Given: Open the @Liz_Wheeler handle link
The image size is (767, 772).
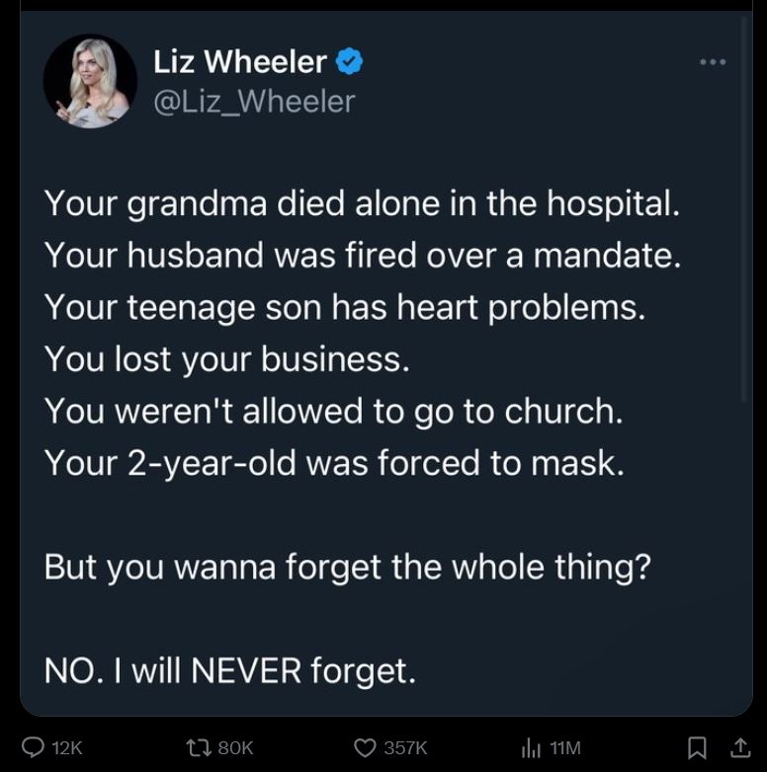Looking at the screenshot, I should point(254,102).
